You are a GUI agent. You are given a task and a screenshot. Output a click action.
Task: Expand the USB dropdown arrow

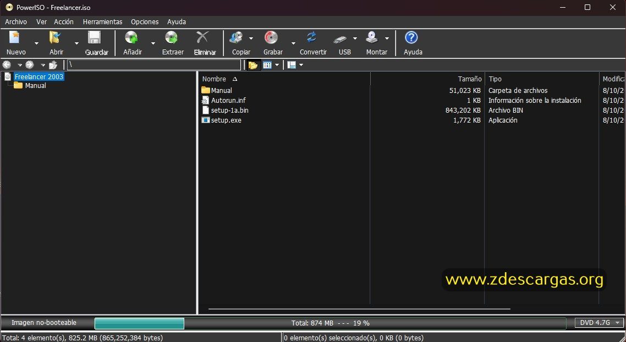point(354,38)
